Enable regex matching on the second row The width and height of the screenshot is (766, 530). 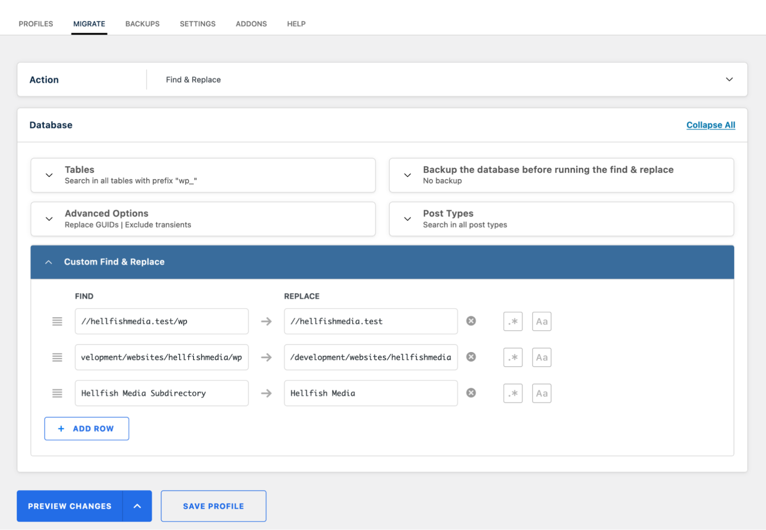(x=513, y=357)
